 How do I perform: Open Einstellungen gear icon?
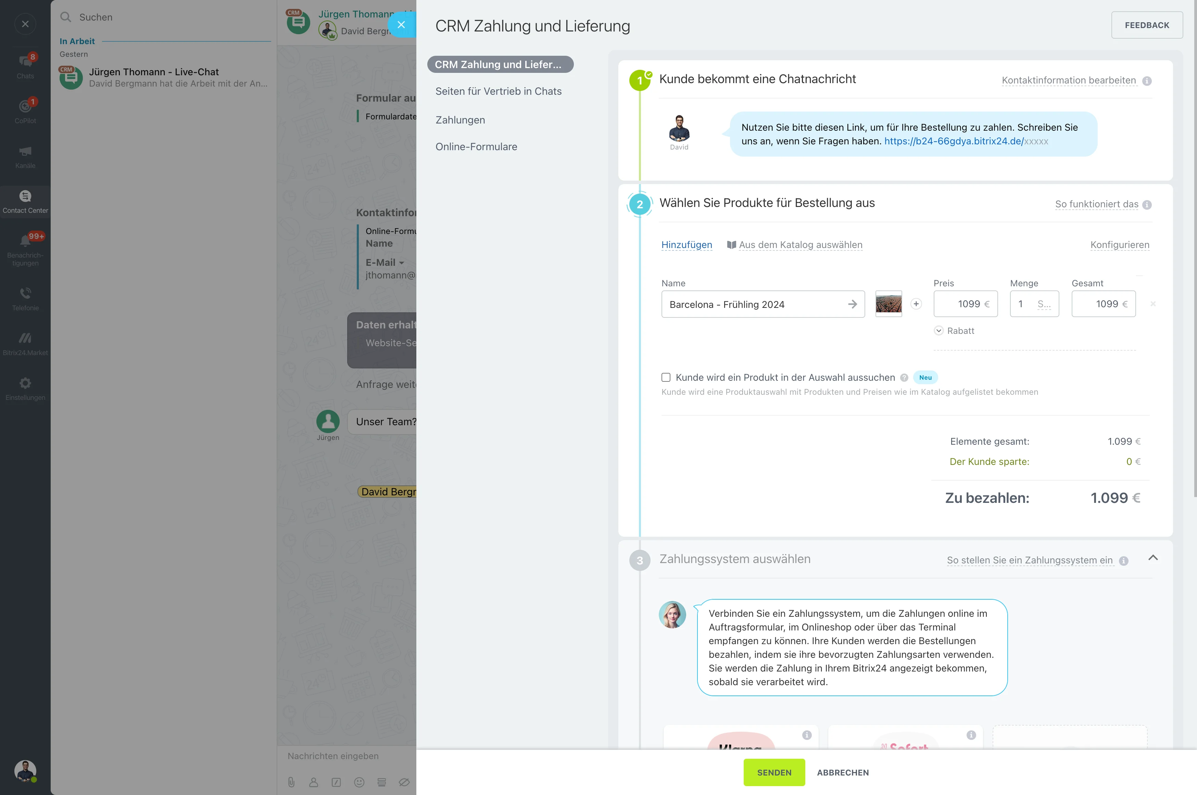click(25, 387)
